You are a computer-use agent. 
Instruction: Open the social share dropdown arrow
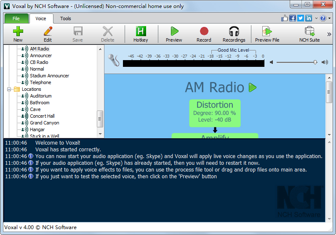316,18
